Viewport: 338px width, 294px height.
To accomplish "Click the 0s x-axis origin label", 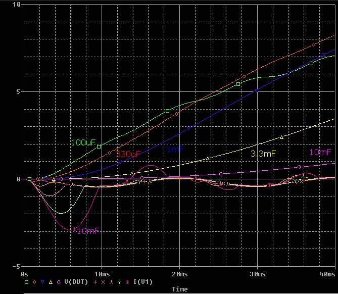I will 24,274.
